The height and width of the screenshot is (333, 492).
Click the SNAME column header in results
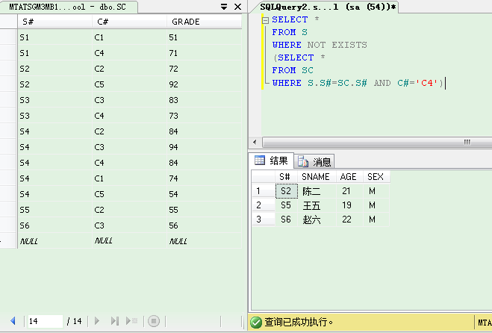(315, 177)
